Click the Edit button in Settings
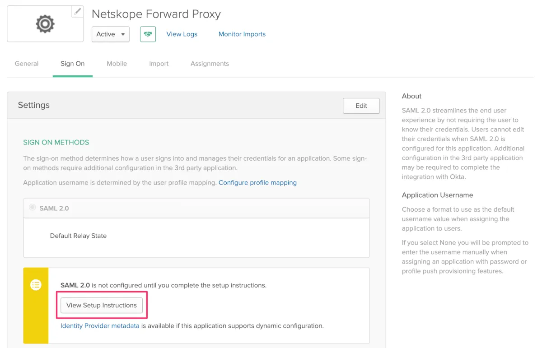The image size is (542, 348). pyautogui.click(x=361, y=106)
